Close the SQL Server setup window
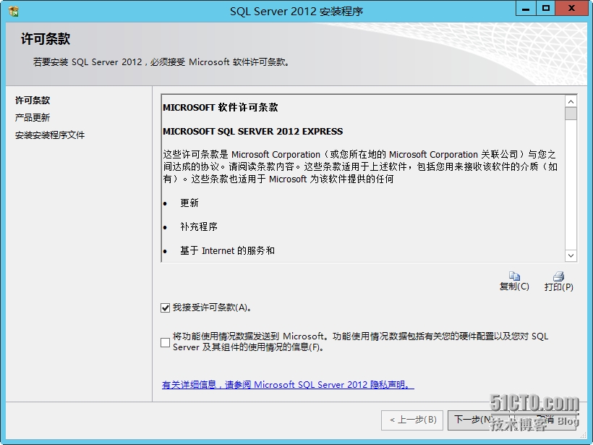Image resolution: width=593 pixels, height=445 pixels. pyautogui.click(x=571, y=9)
